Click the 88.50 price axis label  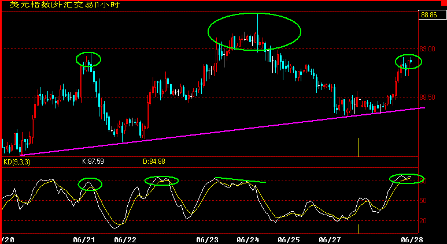click(x=427, y=97)
